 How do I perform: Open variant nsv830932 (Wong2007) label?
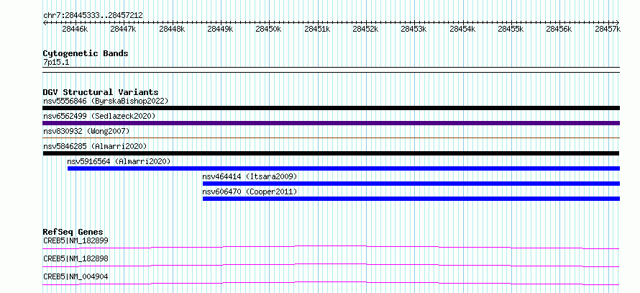pyautogui.click(x=86, y=131)
